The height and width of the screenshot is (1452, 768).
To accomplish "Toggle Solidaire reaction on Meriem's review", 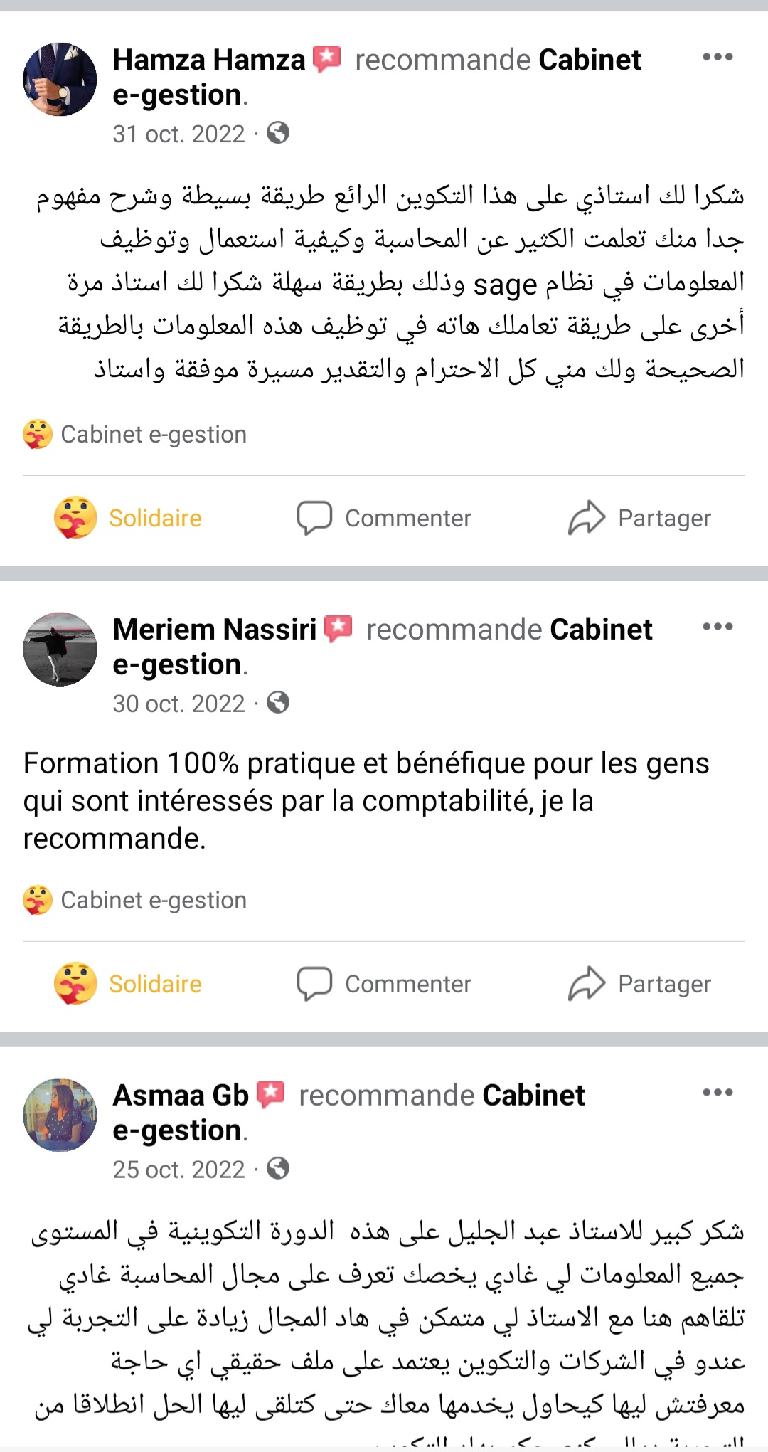I will click(x=129, y=984).
